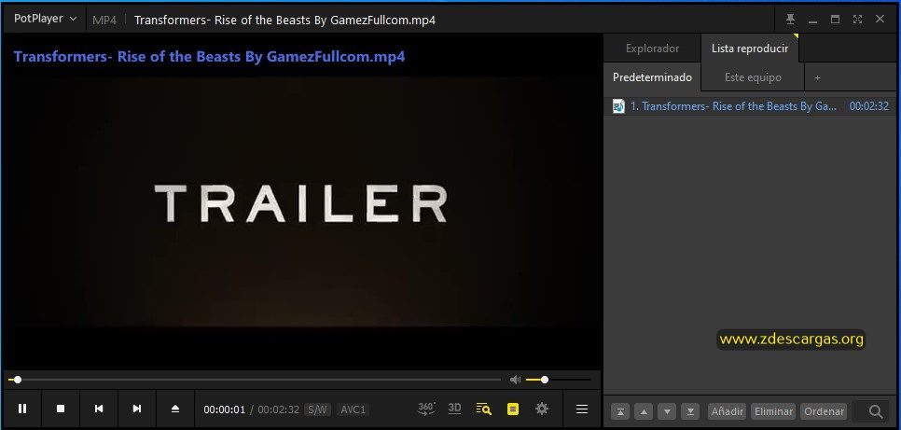Open the settings gear in control bar
Image resolution: width=901 pixels, height=430 pixels.
coord(541,409)
